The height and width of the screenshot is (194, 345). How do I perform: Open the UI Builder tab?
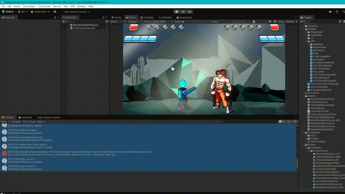point(147,18)
